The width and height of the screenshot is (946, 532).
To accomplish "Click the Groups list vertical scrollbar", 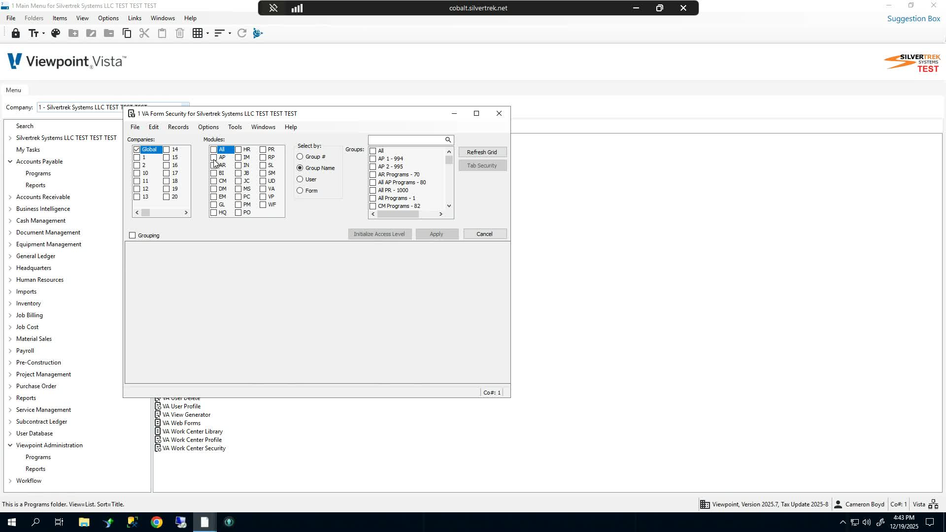I will click(449, 179).
